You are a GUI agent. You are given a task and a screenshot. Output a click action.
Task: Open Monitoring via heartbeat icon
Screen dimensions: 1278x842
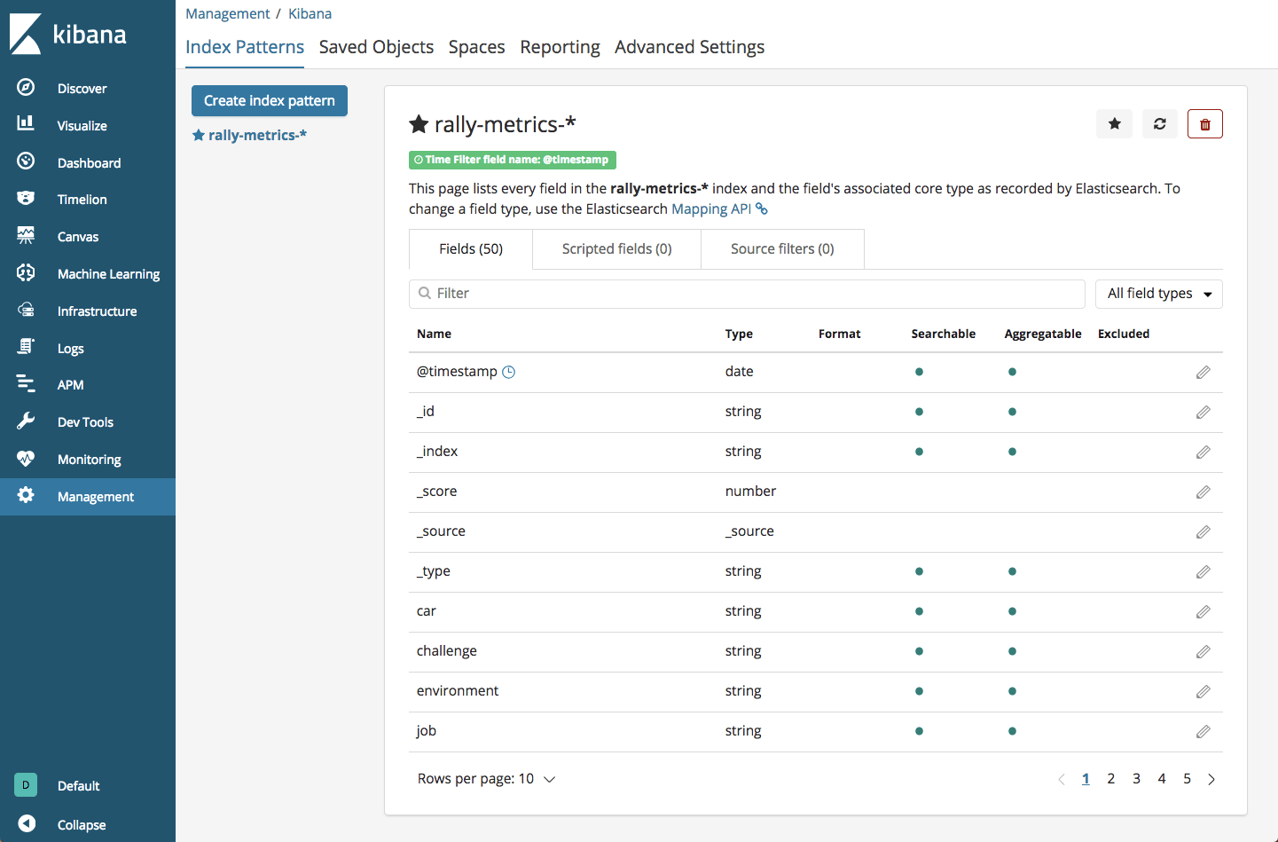26,458
